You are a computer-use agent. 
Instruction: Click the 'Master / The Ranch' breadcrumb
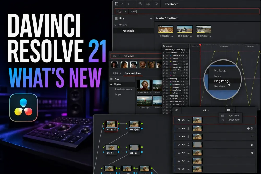[167, 18]
